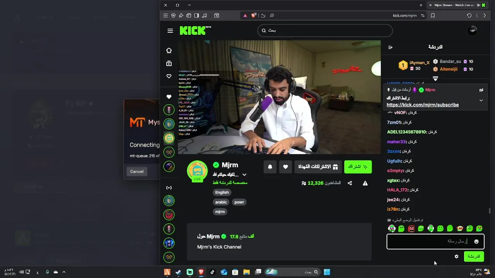Screen dimensions: 495x278
Task: Open the kick.com/mjrm/subscribe link
Action: pyautogui.click(x=423, y=105)
